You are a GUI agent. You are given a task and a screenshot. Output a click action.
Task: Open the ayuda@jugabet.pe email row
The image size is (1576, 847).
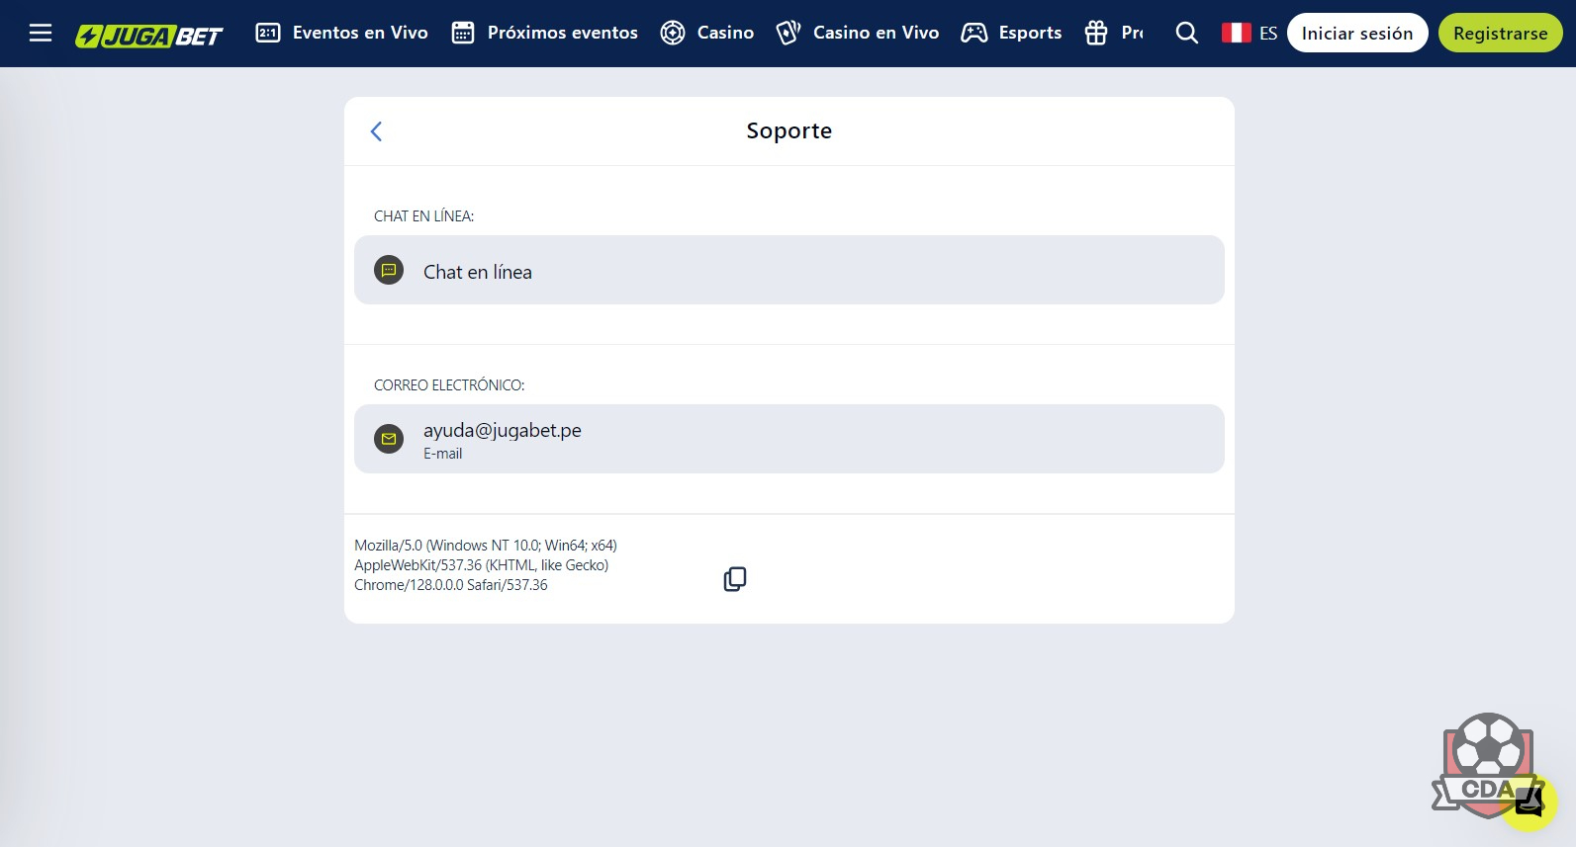coord(788,439)
